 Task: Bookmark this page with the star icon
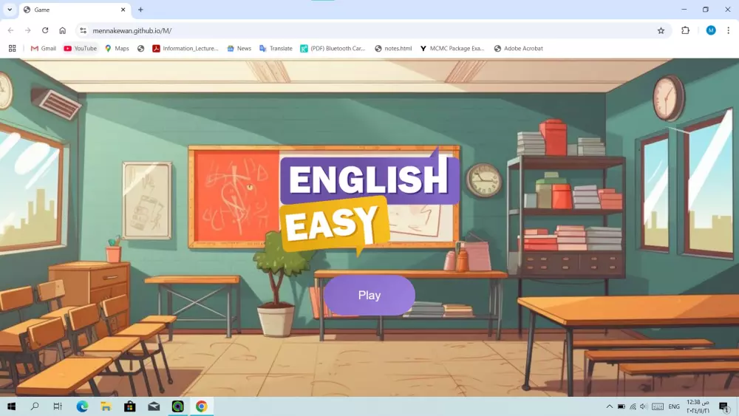coord(661,30)
